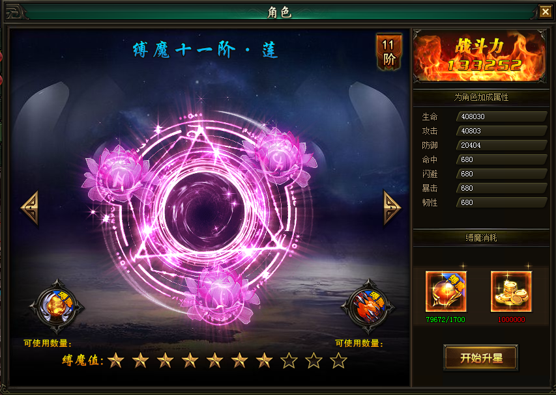This screenshot has height=395, width=556.
Task: Click the emblem icon in top-left corner
Action: (x=14, y=12)
